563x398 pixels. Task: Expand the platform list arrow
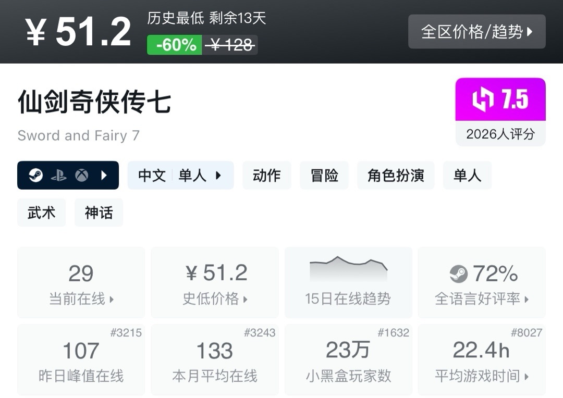[104, 175]
